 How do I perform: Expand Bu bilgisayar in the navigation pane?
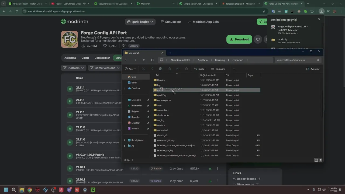(125, 140)
